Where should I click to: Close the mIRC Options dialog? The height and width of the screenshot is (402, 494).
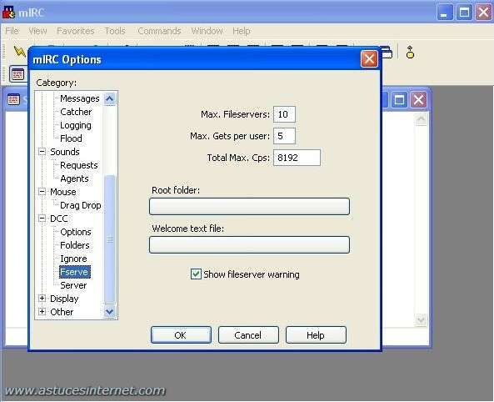click(x=369, y=59)
